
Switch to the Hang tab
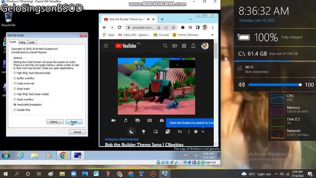[x=22, y=42]
